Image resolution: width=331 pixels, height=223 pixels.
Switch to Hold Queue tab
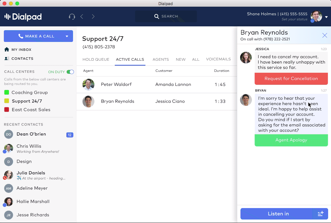point(96,59)
